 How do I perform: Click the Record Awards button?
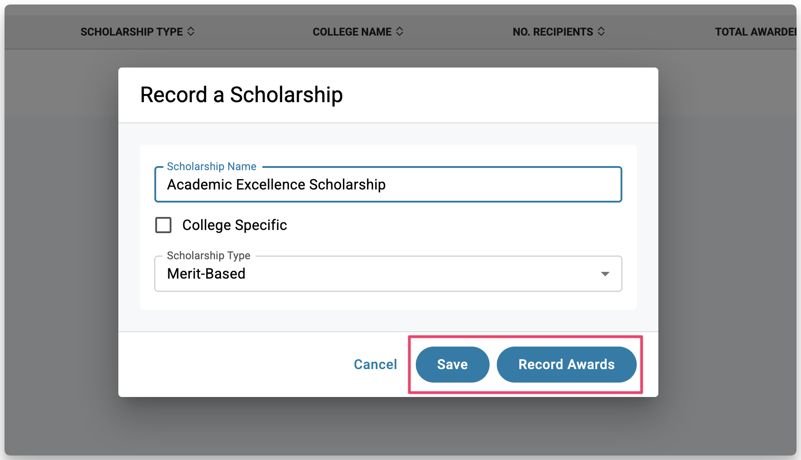point(566,364)
